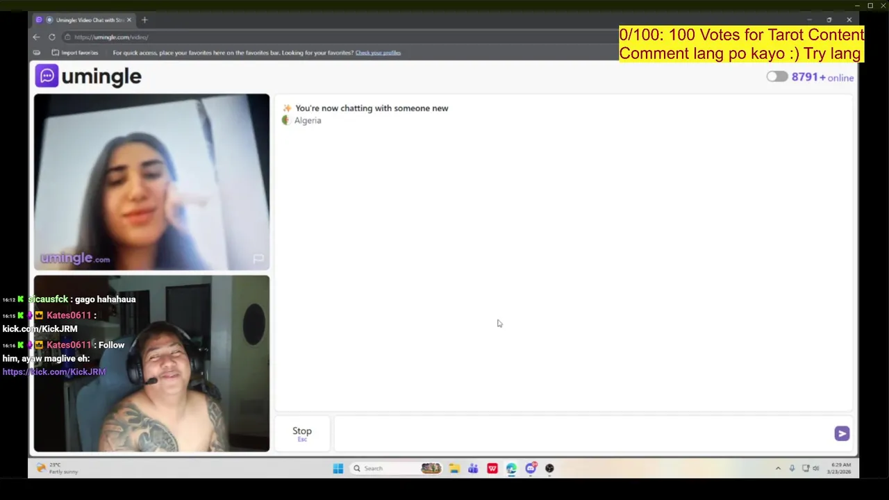Click the 8791+ online counter
The image size is (889, 500).
822,77
